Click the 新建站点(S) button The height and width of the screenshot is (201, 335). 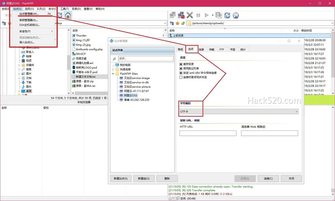[x=121, y=179]
